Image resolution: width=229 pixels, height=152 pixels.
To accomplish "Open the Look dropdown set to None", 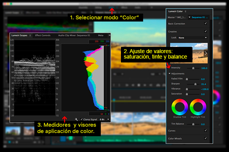I will (x=192, y=38).
